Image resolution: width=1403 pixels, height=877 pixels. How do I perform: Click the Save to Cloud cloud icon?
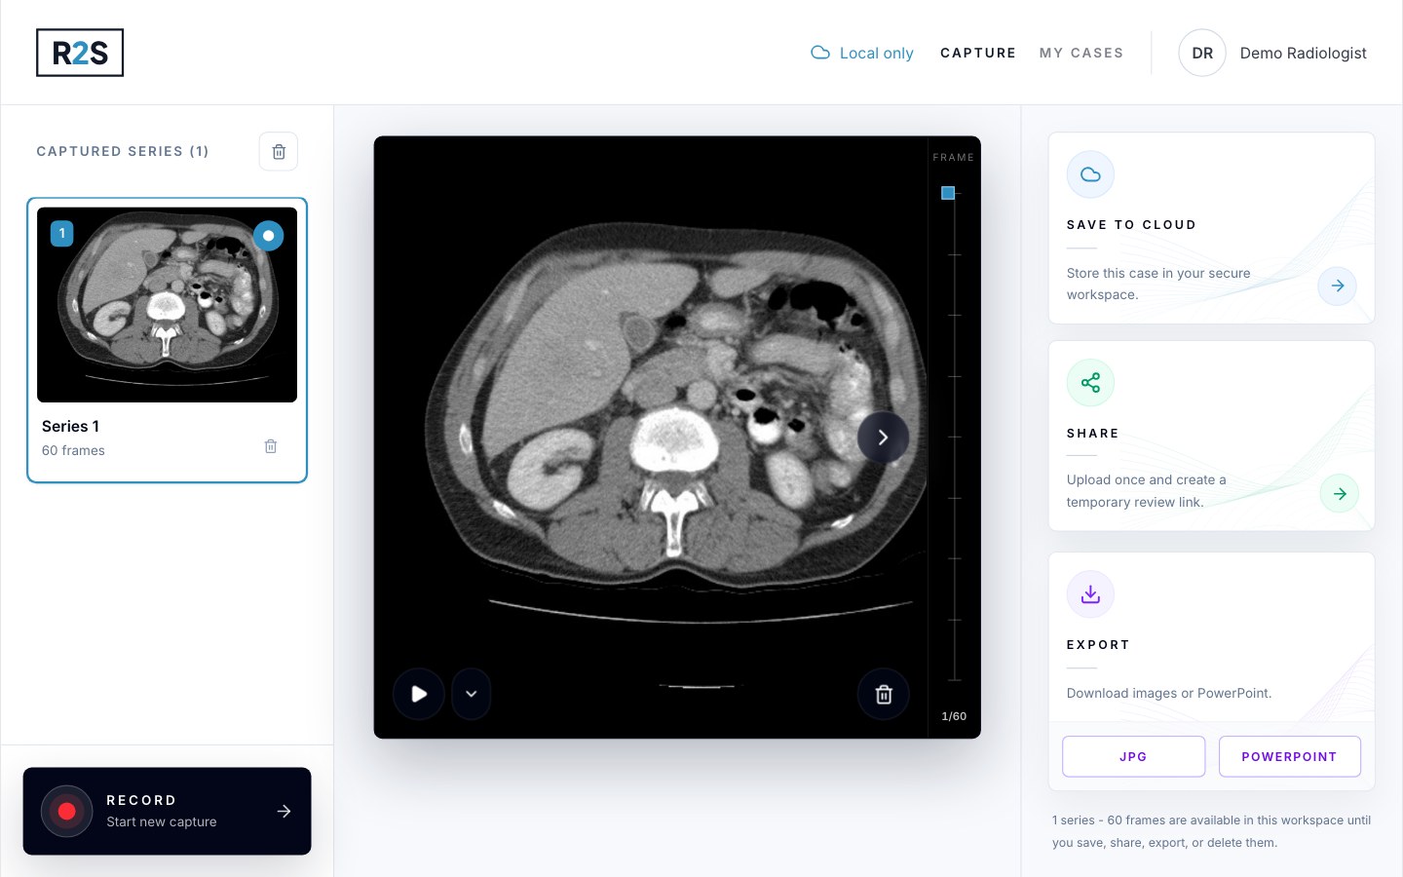click(x=1090, y=174)
